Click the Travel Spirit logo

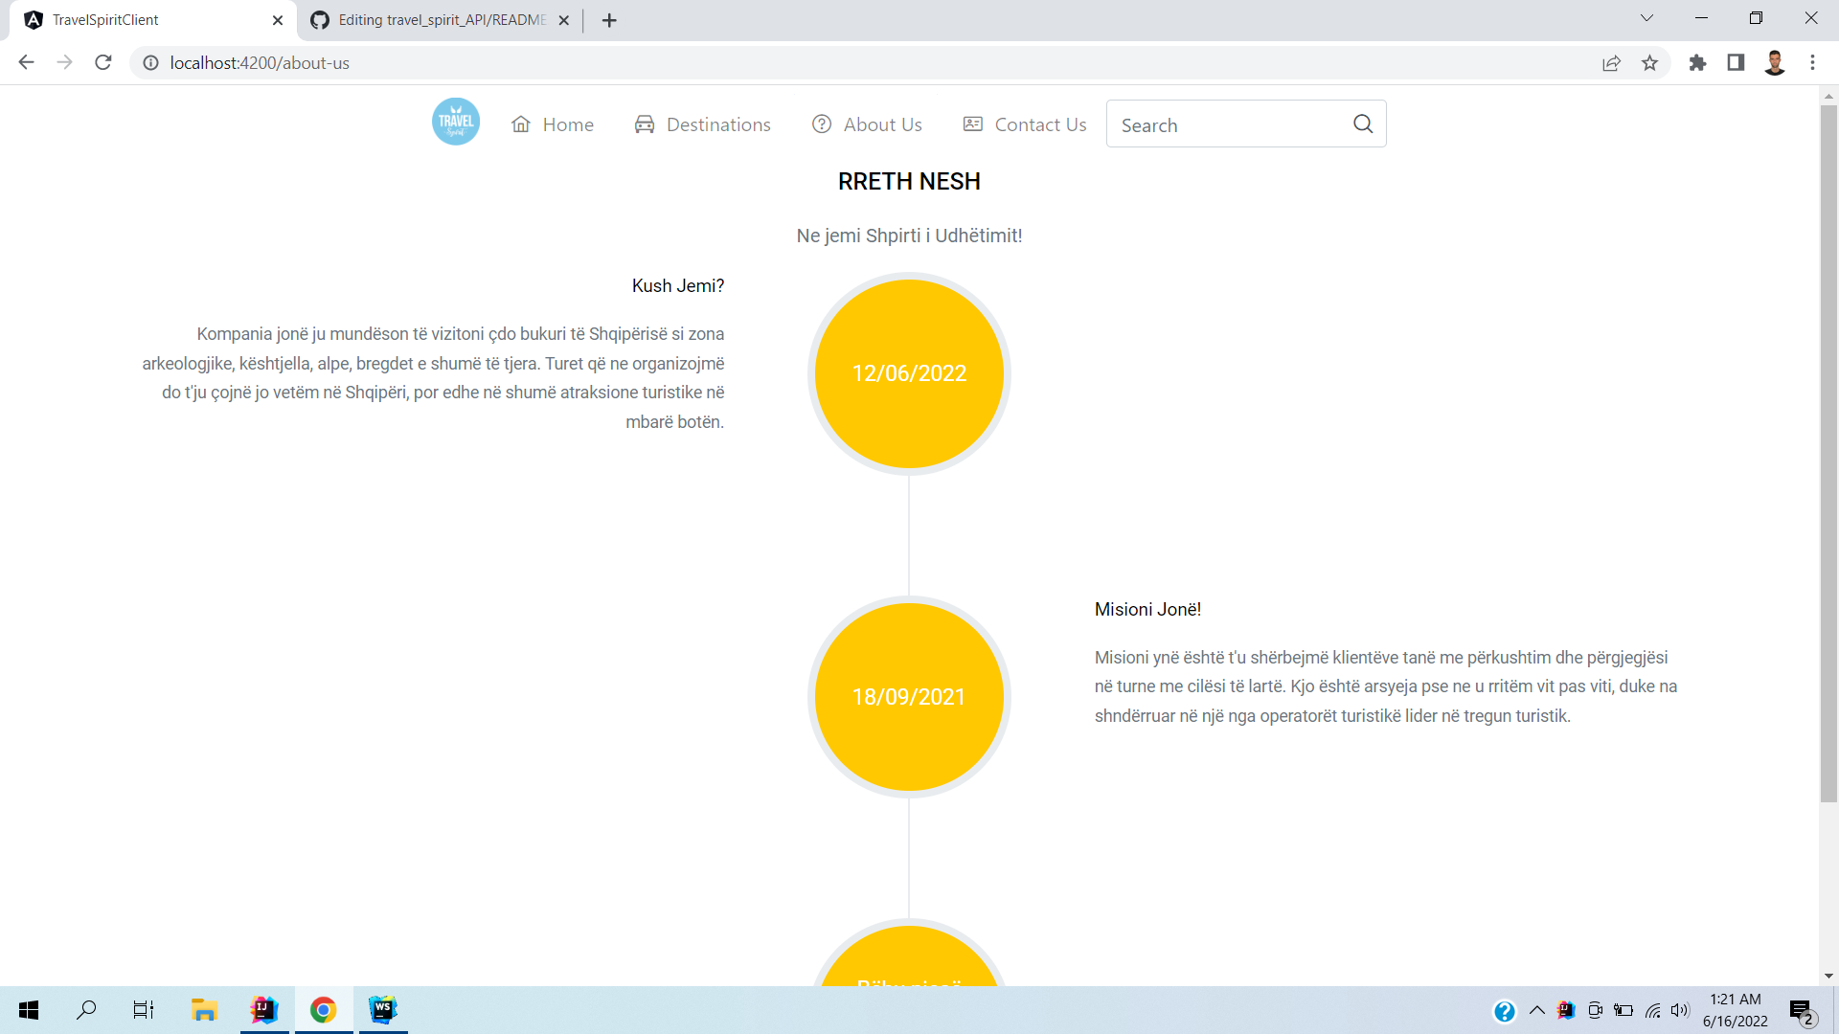pyautogui.click(x=456, y=123)
